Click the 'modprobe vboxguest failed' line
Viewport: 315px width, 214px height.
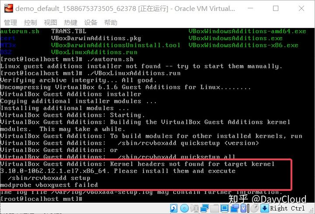(49, 185)
